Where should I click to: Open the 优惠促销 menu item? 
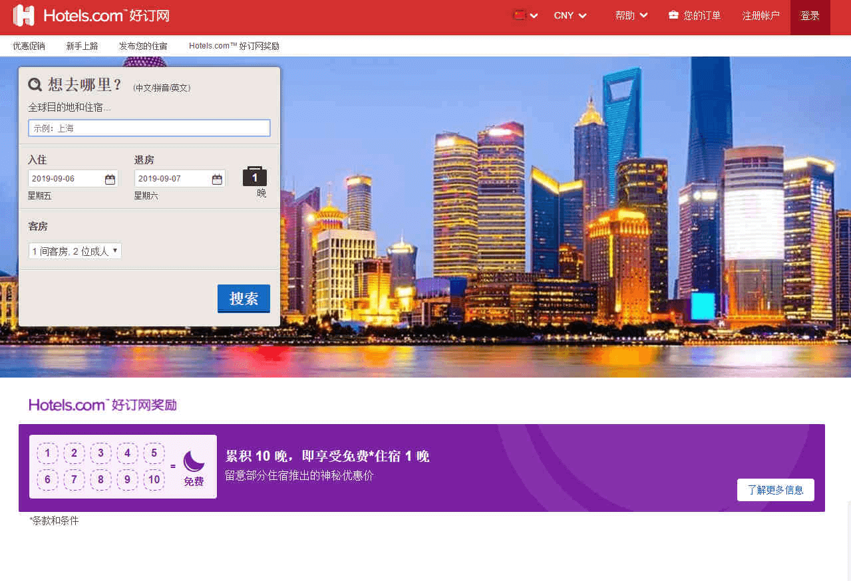[29, 46]
